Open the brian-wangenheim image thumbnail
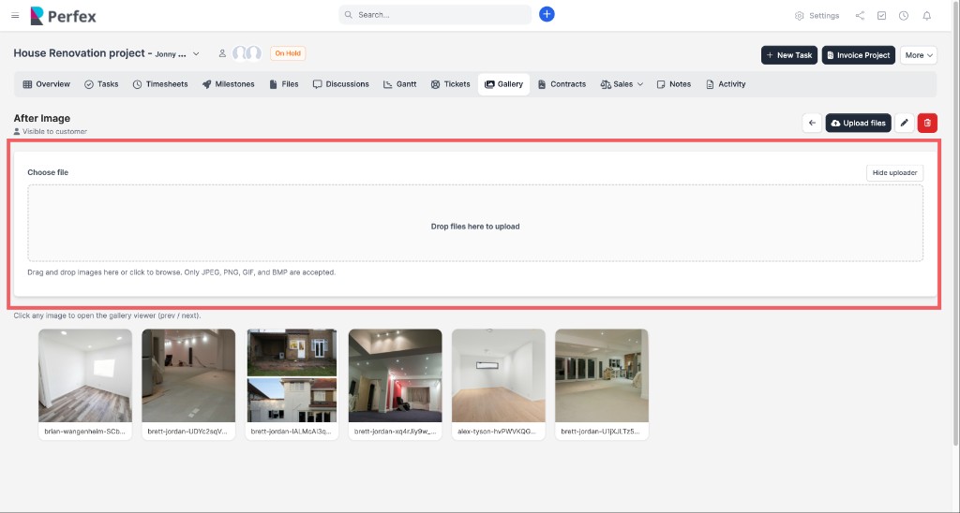This screenshot has width=960, height=513. tap(85, 375)
